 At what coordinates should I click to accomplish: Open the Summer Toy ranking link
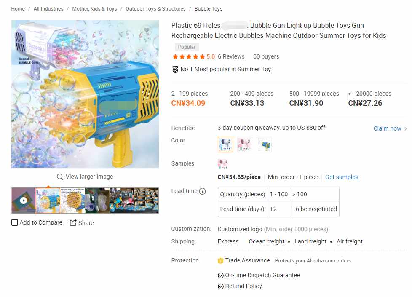click(254, 69)
